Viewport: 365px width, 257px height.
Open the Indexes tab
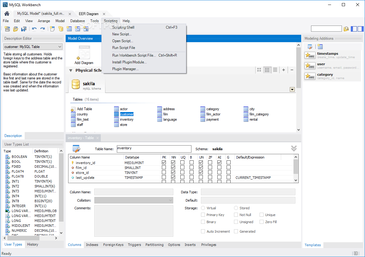(92, 245)
